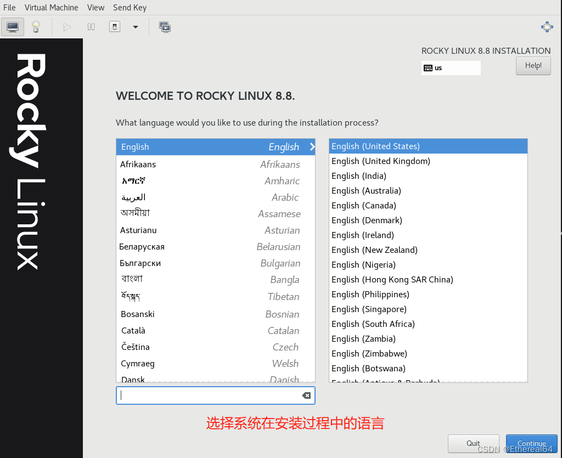The height and width of the screenshot is (458, 562).
Task: Open the manage snapshots icon
Action: tap(165, 27)
